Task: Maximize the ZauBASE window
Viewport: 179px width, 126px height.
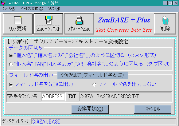Action: pos(170,3)
